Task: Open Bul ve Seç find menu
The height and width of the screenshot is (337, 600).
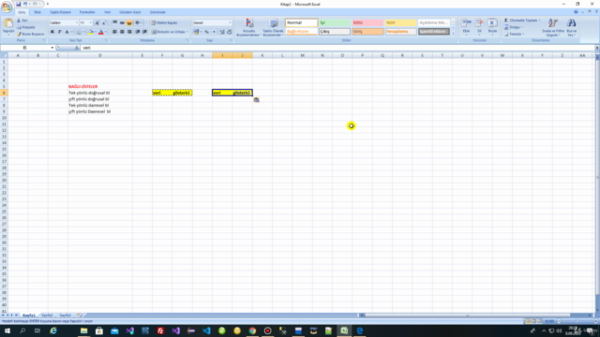Action: (572, 27)
